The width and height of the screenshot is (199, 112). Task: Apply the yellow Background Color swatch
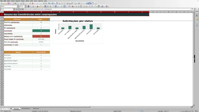(41, 6)
